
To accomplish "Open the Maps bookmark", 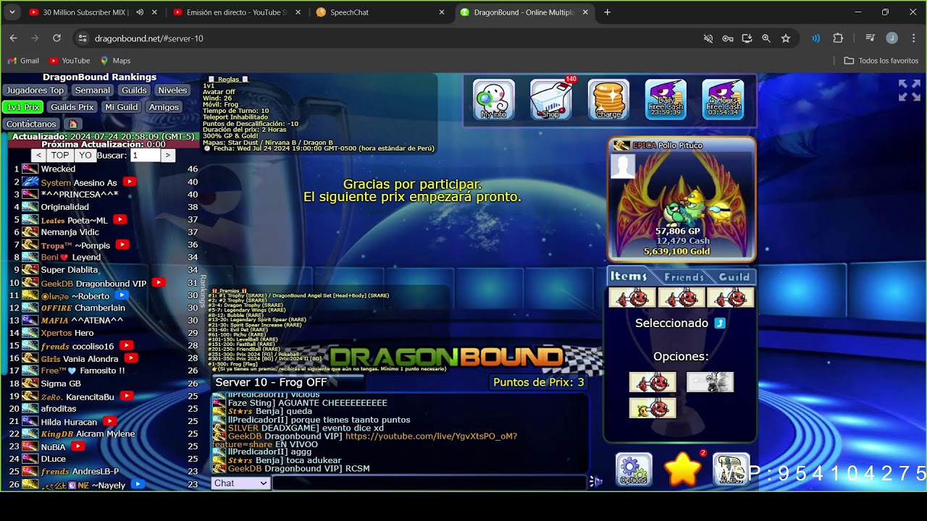I will click(x=115, y=61).
